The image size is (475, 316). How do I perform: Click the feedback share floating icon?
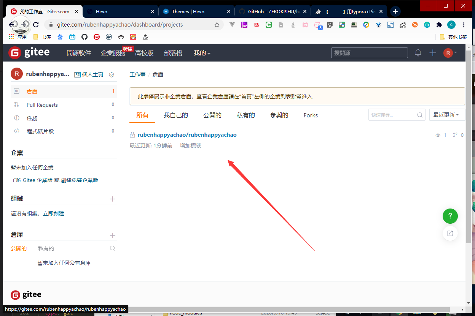tap(450, 233)
